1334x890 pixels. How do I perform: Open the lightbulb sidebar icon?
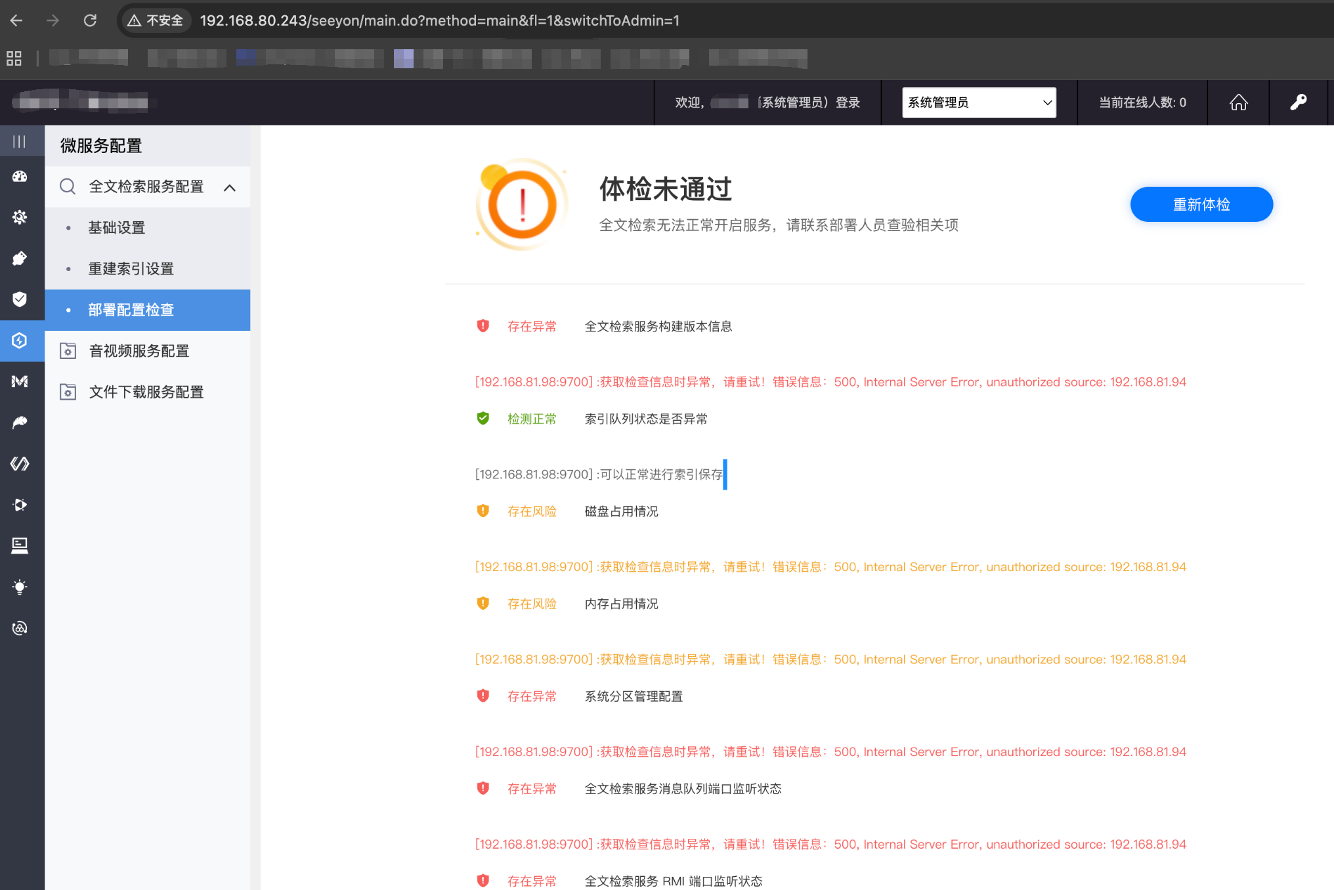tap(20, 587)
